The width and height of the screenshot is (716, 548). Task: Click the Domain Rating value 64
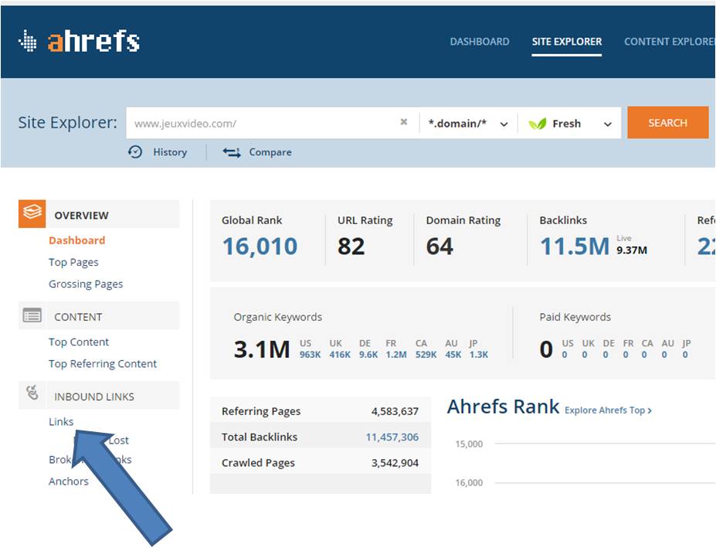click(x=439, y=247)
